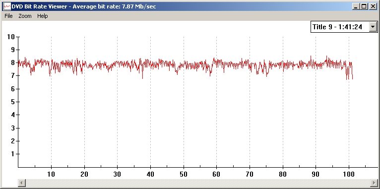Open the File menu
This screenshot has width=380, height=189.
[8, 16]
